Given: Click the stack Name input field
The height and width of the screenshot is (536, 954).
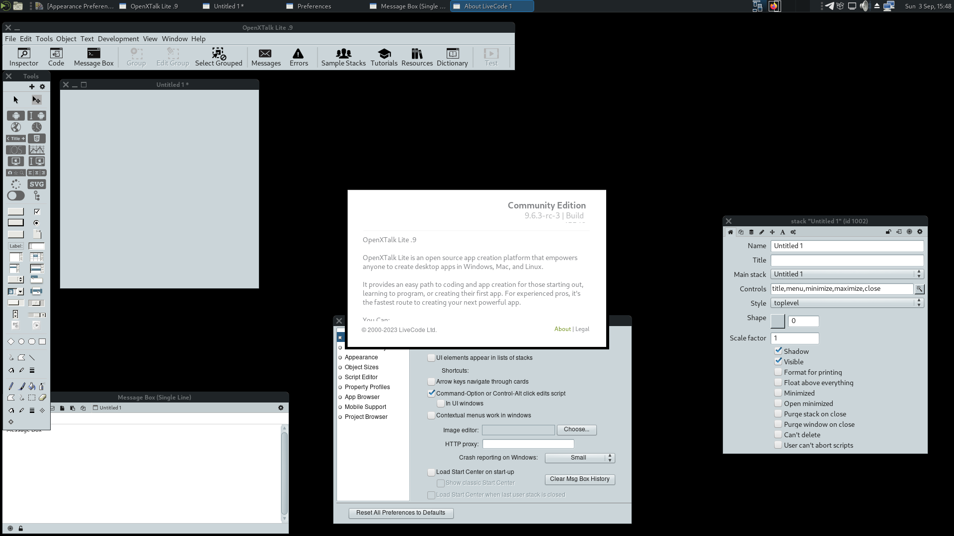Looking at the screenshot, I should [x=847, y=246].
